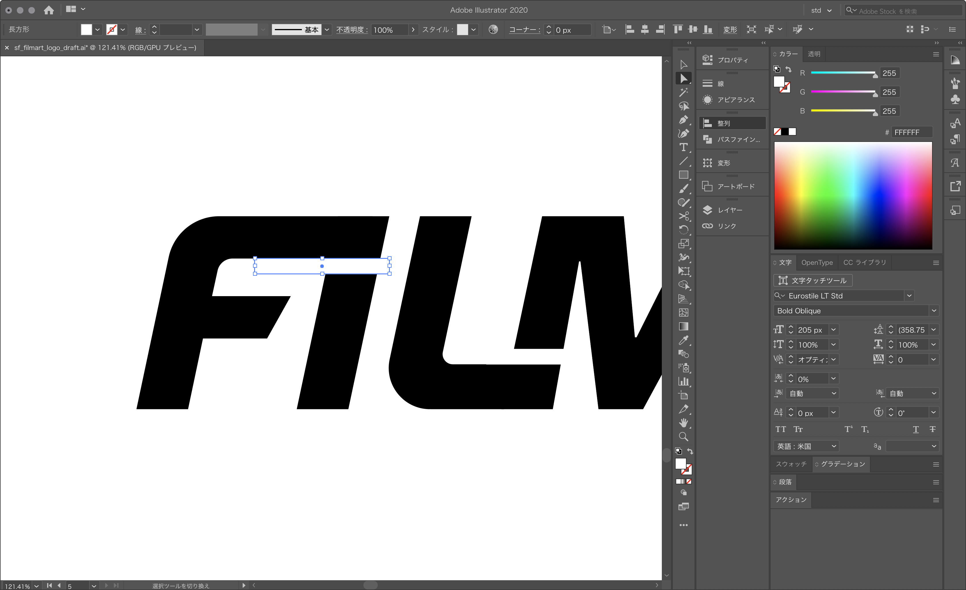Open the Edit Toolbar three-dots menu
966x590 pixels.
click(683, 525)
